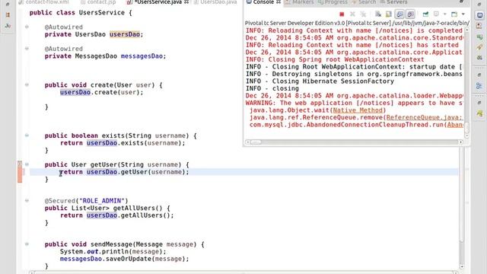Open the Native Method stack trace link

coord(358,110)
